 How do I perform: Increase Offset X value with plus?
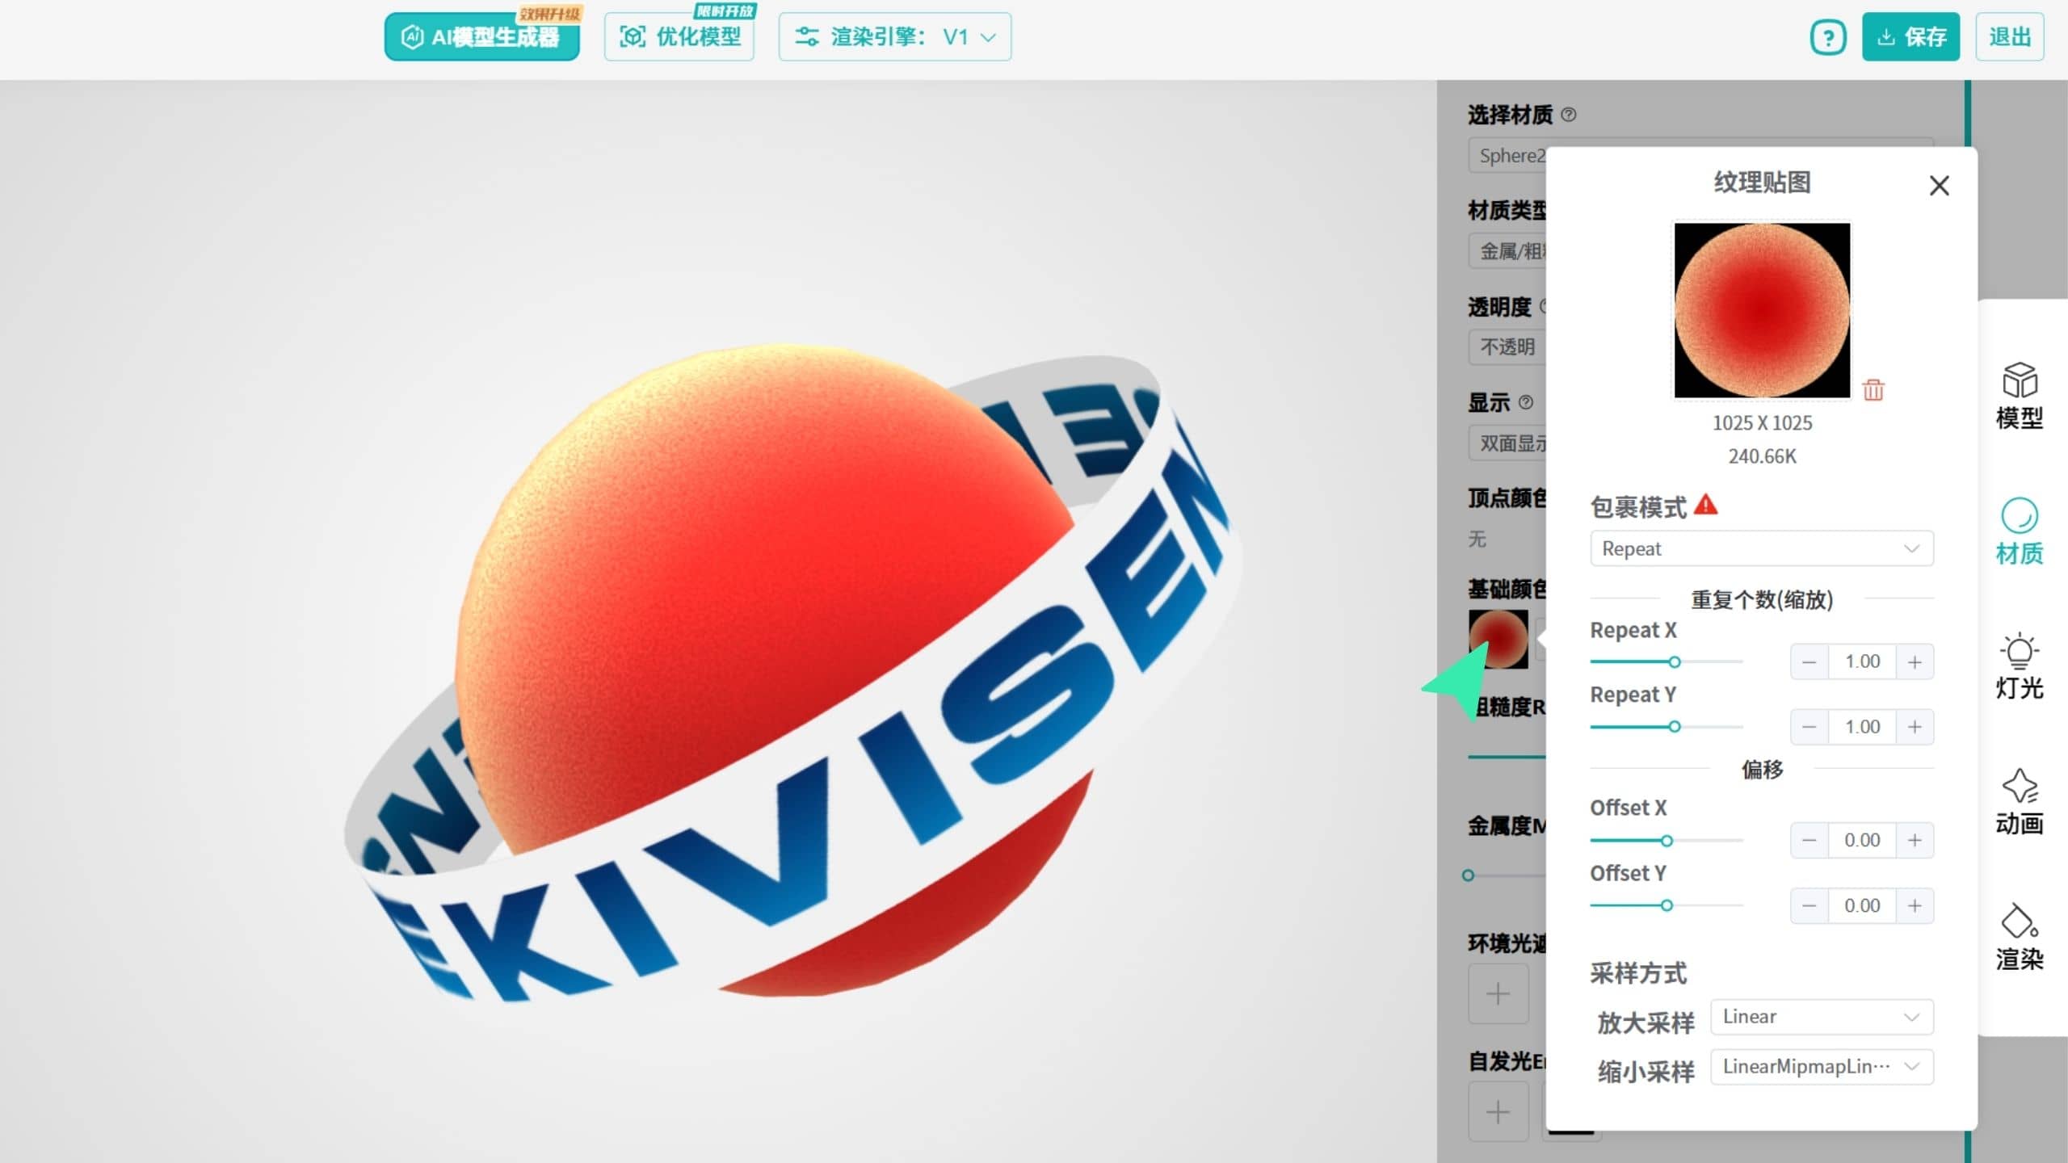click(1915, 841)
